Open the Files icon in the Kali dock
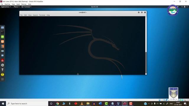The image size is (189, 106). (2, 27)
